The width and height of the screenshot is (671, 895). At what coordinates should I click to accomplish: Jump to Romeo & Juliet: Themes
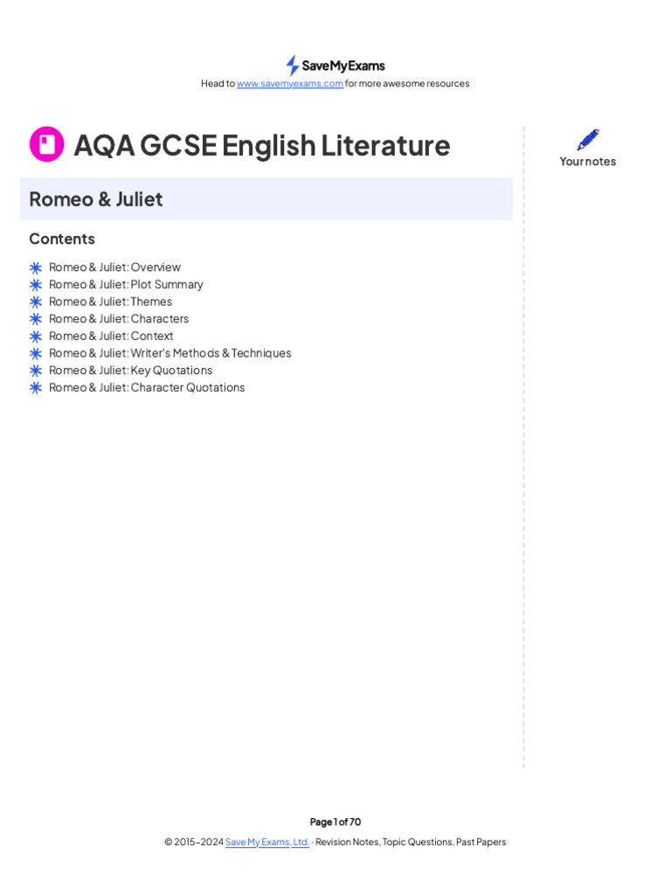click(110, 302)
